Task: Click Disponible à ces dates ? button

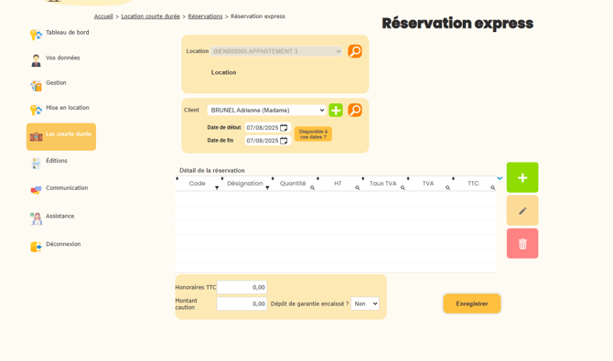Action: (x=313, y=134)
